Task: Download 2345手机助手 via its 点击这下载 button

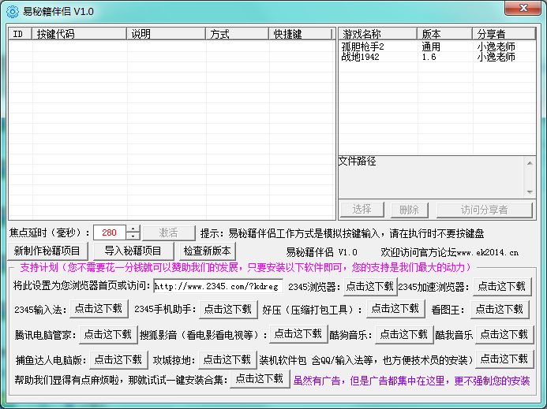Action: [228, 310]
